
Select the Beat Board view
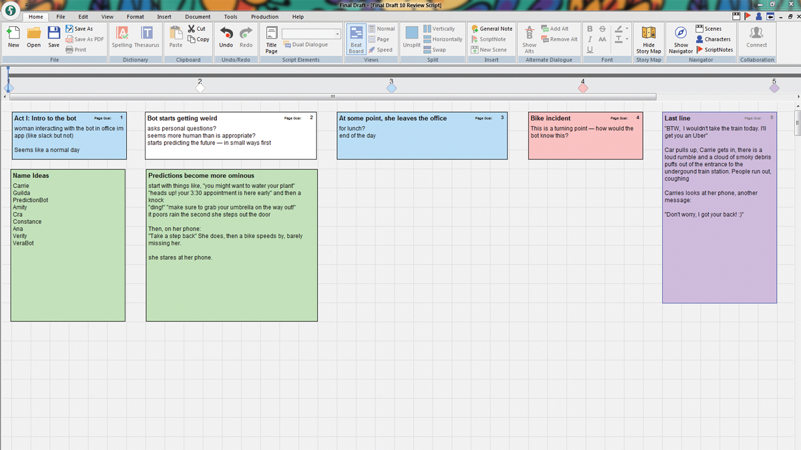tap(356, 40)
